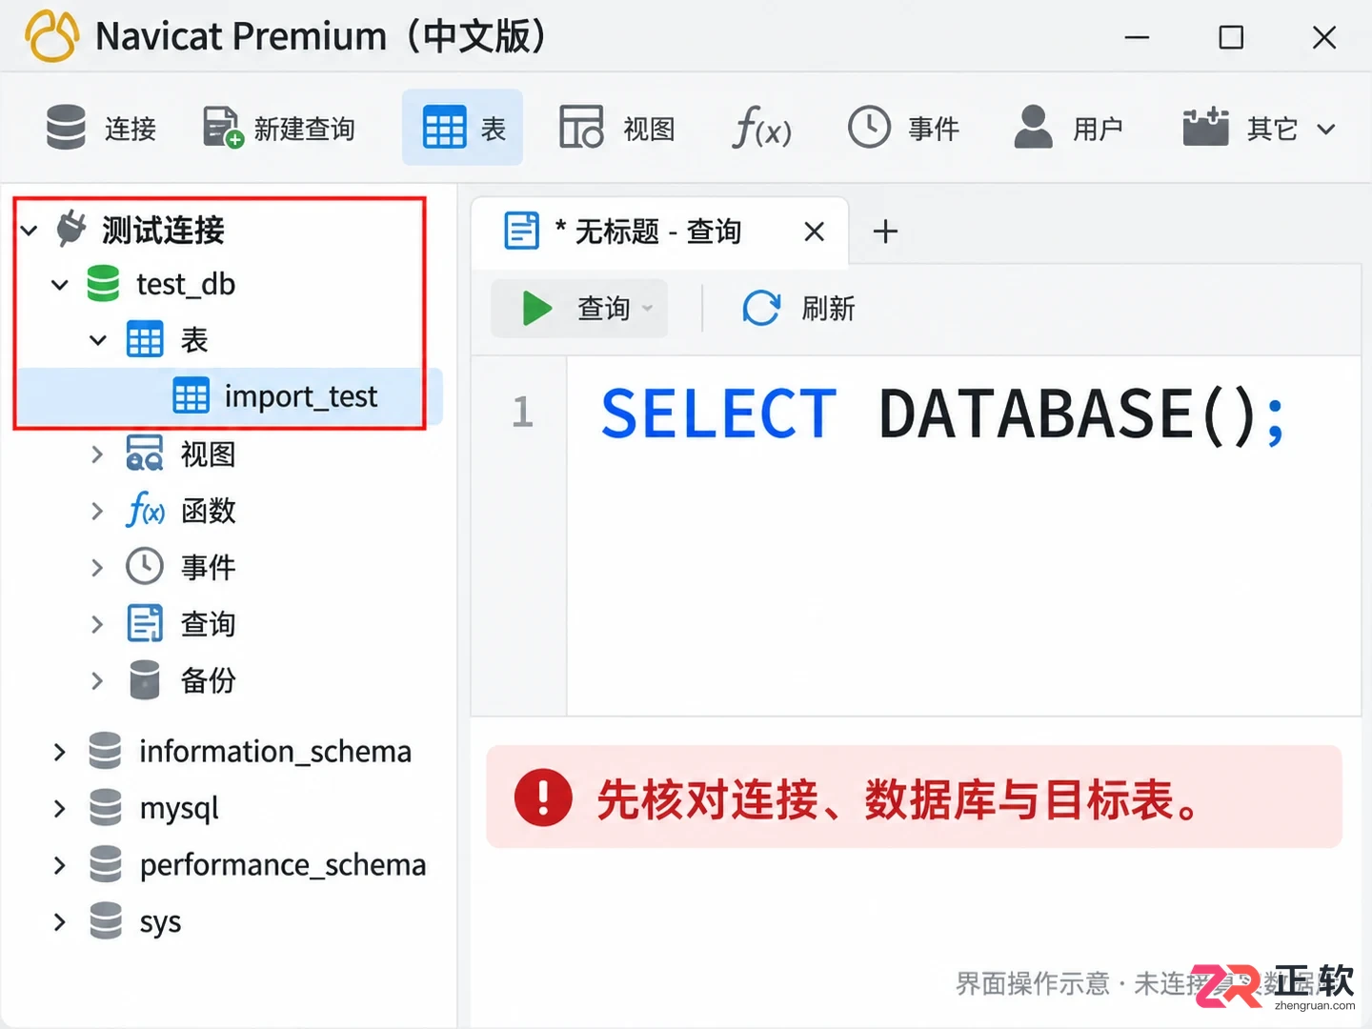Click the 事件 clock tree icon
The image size is (1372, 1029).
pyautogui.click(x=145, y=567)
